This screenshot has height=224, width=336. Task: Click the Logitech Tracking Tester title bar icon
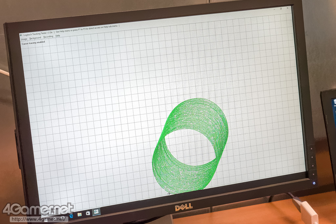21,35
